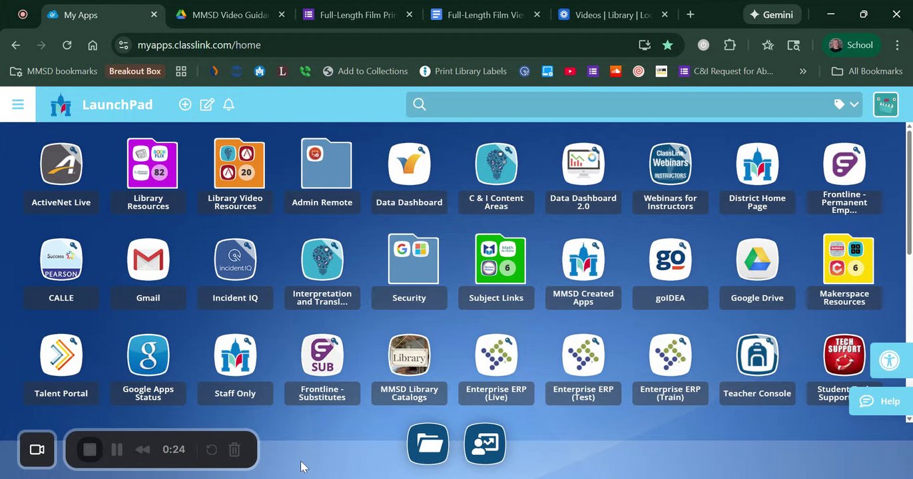913x479 pixels.
Task: Open MMSD Created Apps
Action: [583, 259]
